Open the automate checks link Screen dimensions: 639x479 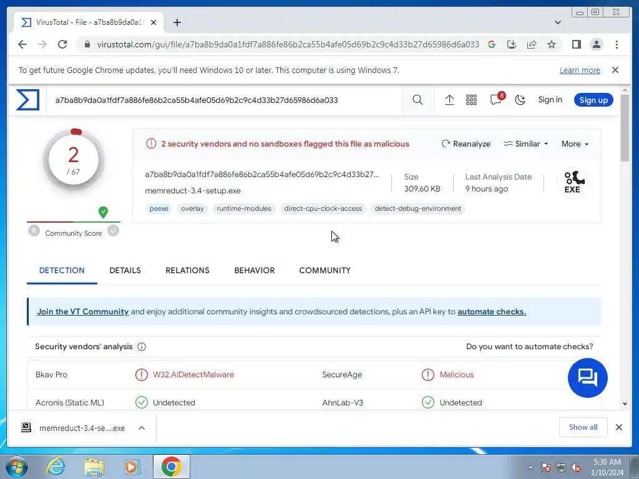point(492,312)
